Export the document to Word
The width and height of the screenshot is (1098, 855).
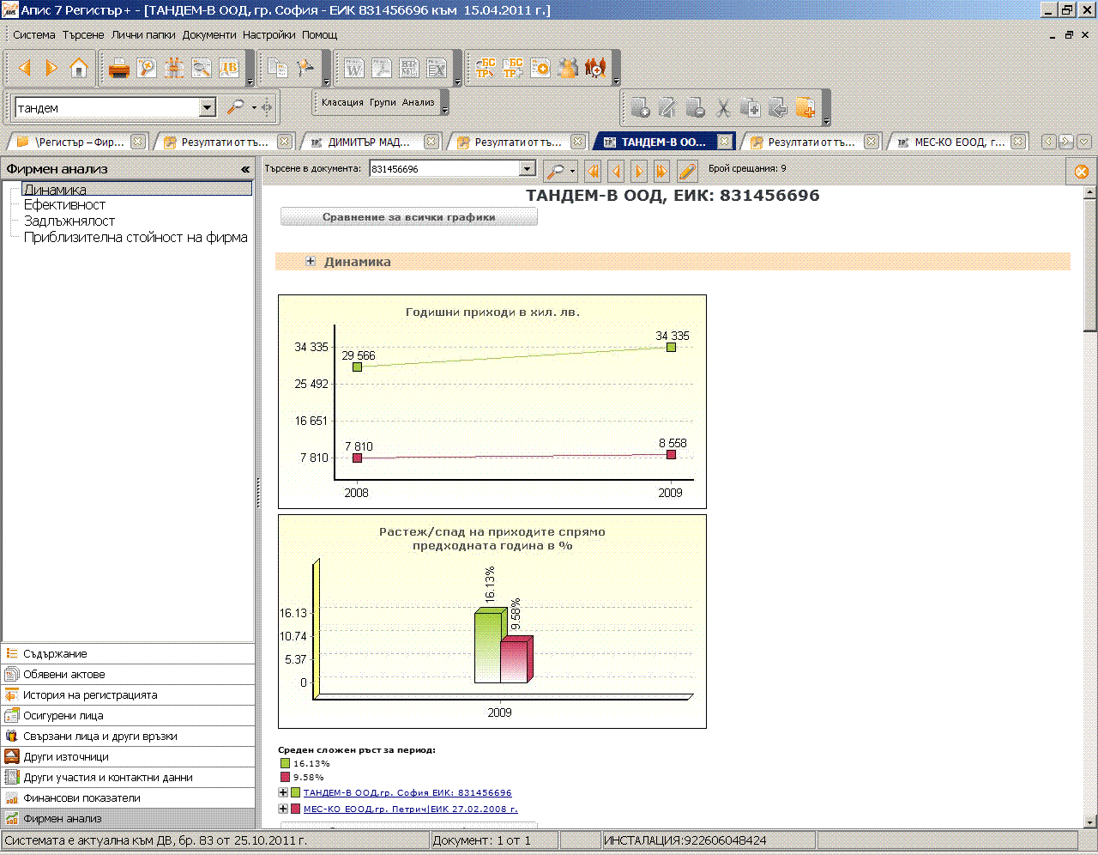[354, 68]
